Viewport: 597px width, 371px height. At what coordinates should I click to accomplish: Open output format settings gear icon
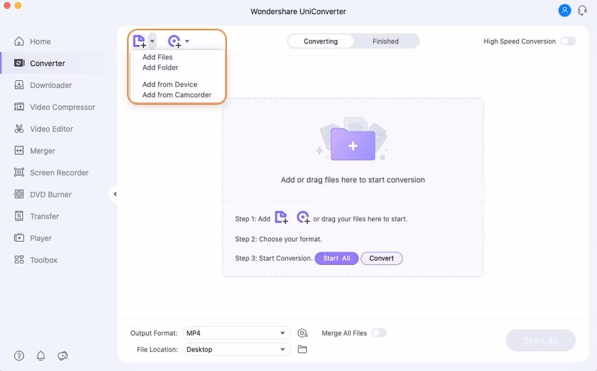click(303, 333)
